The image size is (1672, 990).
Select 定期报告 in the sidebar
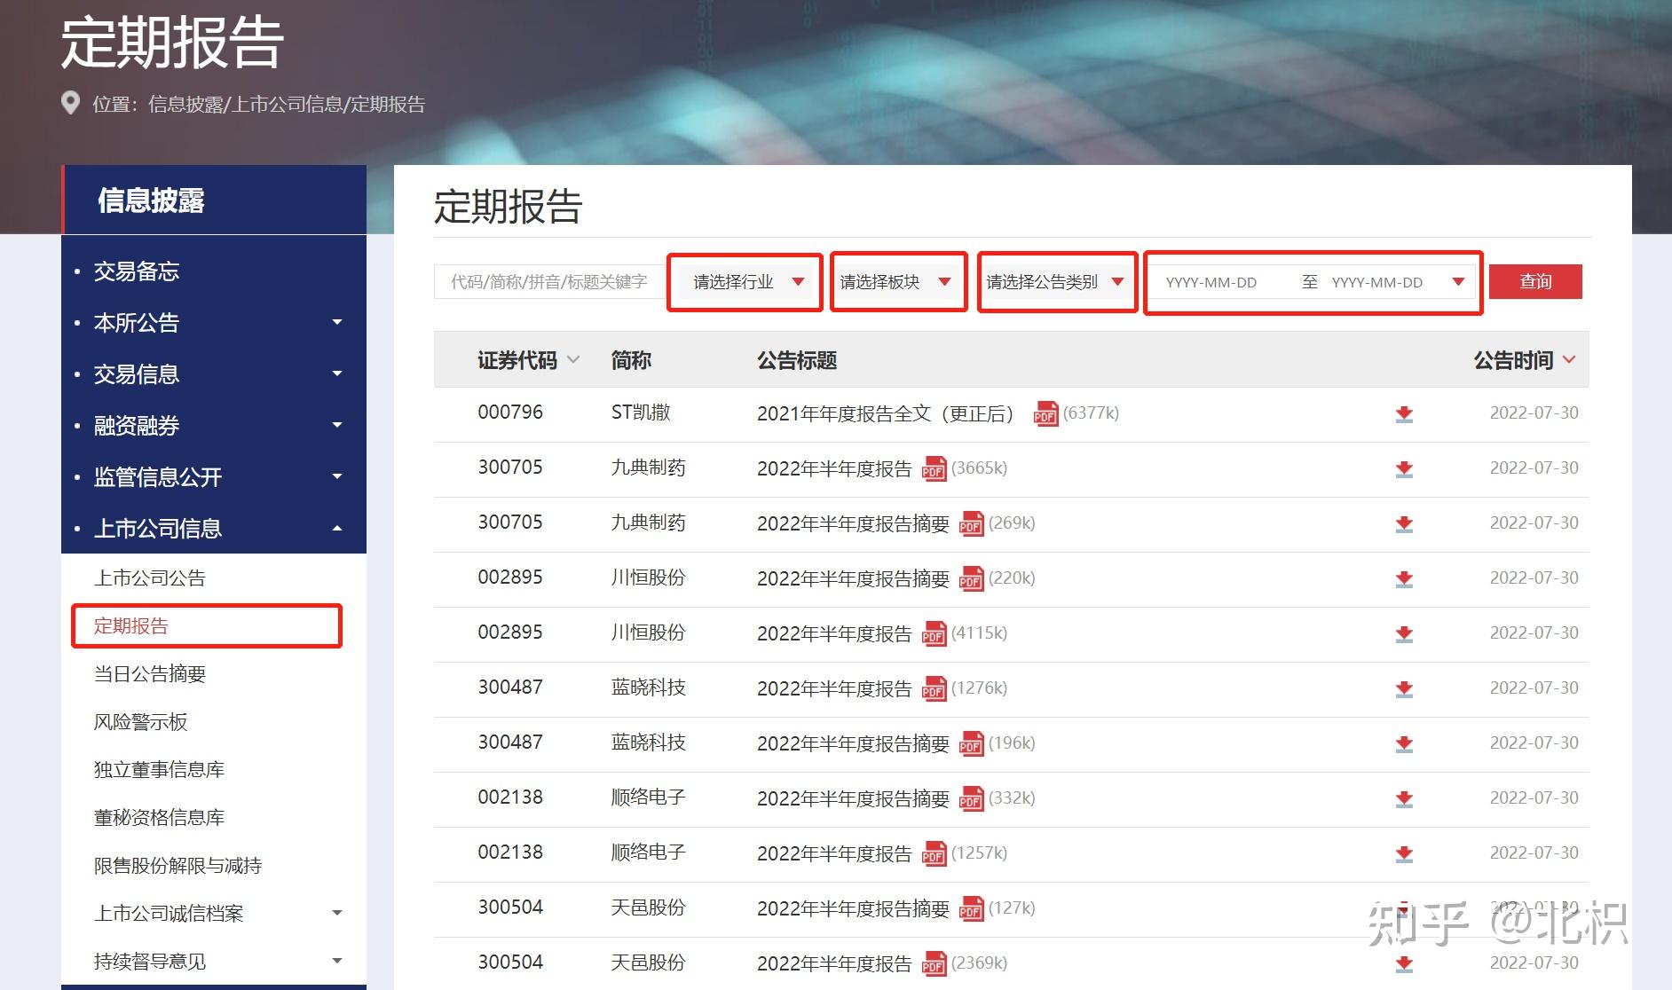click(131, 625)
